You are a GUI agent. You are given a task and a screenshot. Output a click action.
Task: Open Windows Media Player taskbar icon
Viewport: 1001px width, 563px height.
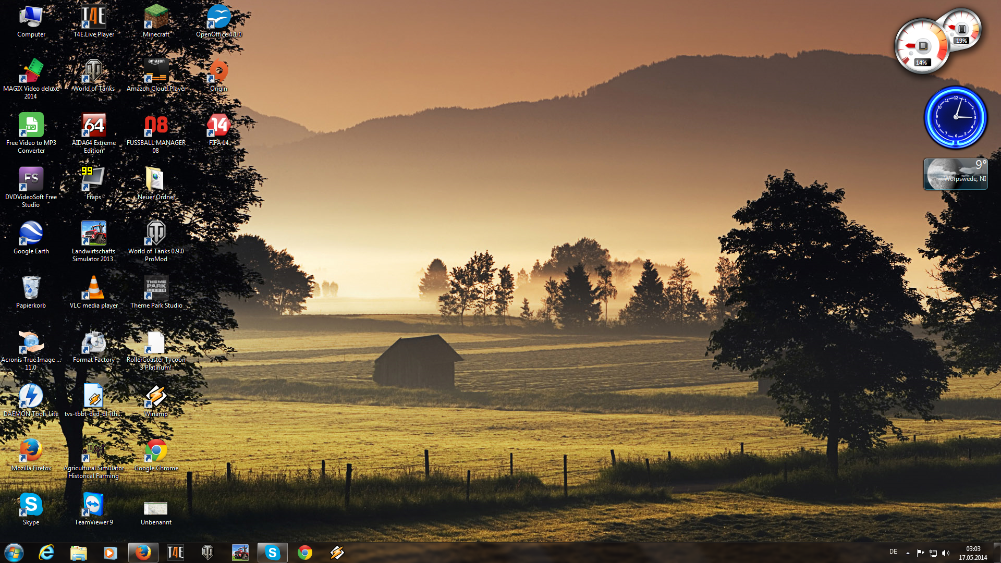[x=111, y=553]
